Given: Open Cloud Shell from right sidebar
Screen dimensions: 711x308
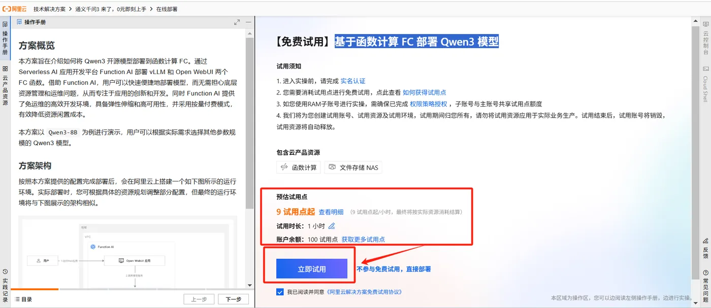Looking at the screenshot, I should [x=705, y=84].
